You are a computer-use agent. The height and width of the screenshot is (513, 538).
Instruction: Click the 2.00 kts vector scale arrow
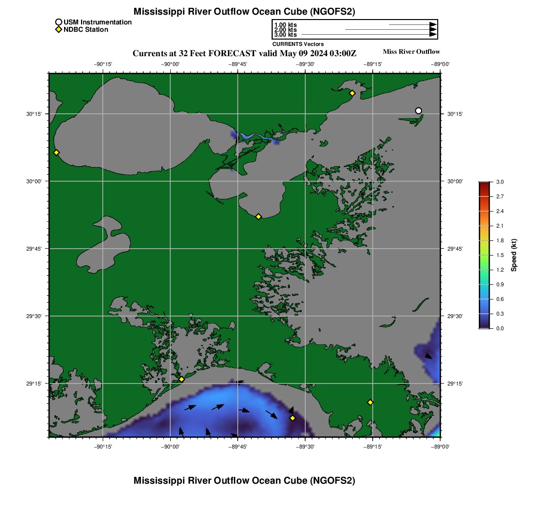point(390,30)
